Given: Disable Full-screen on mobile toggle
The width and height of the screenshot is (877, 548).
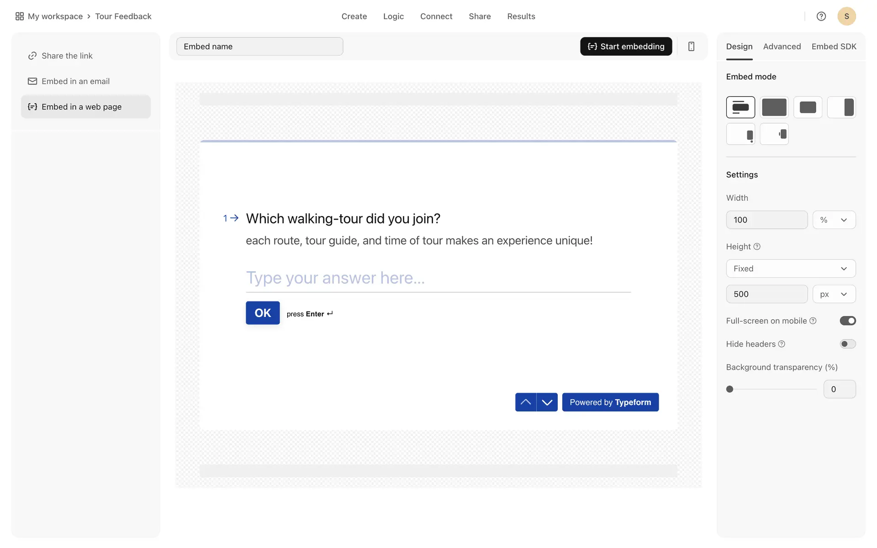Looking at the screenshot, I should 847,321.
